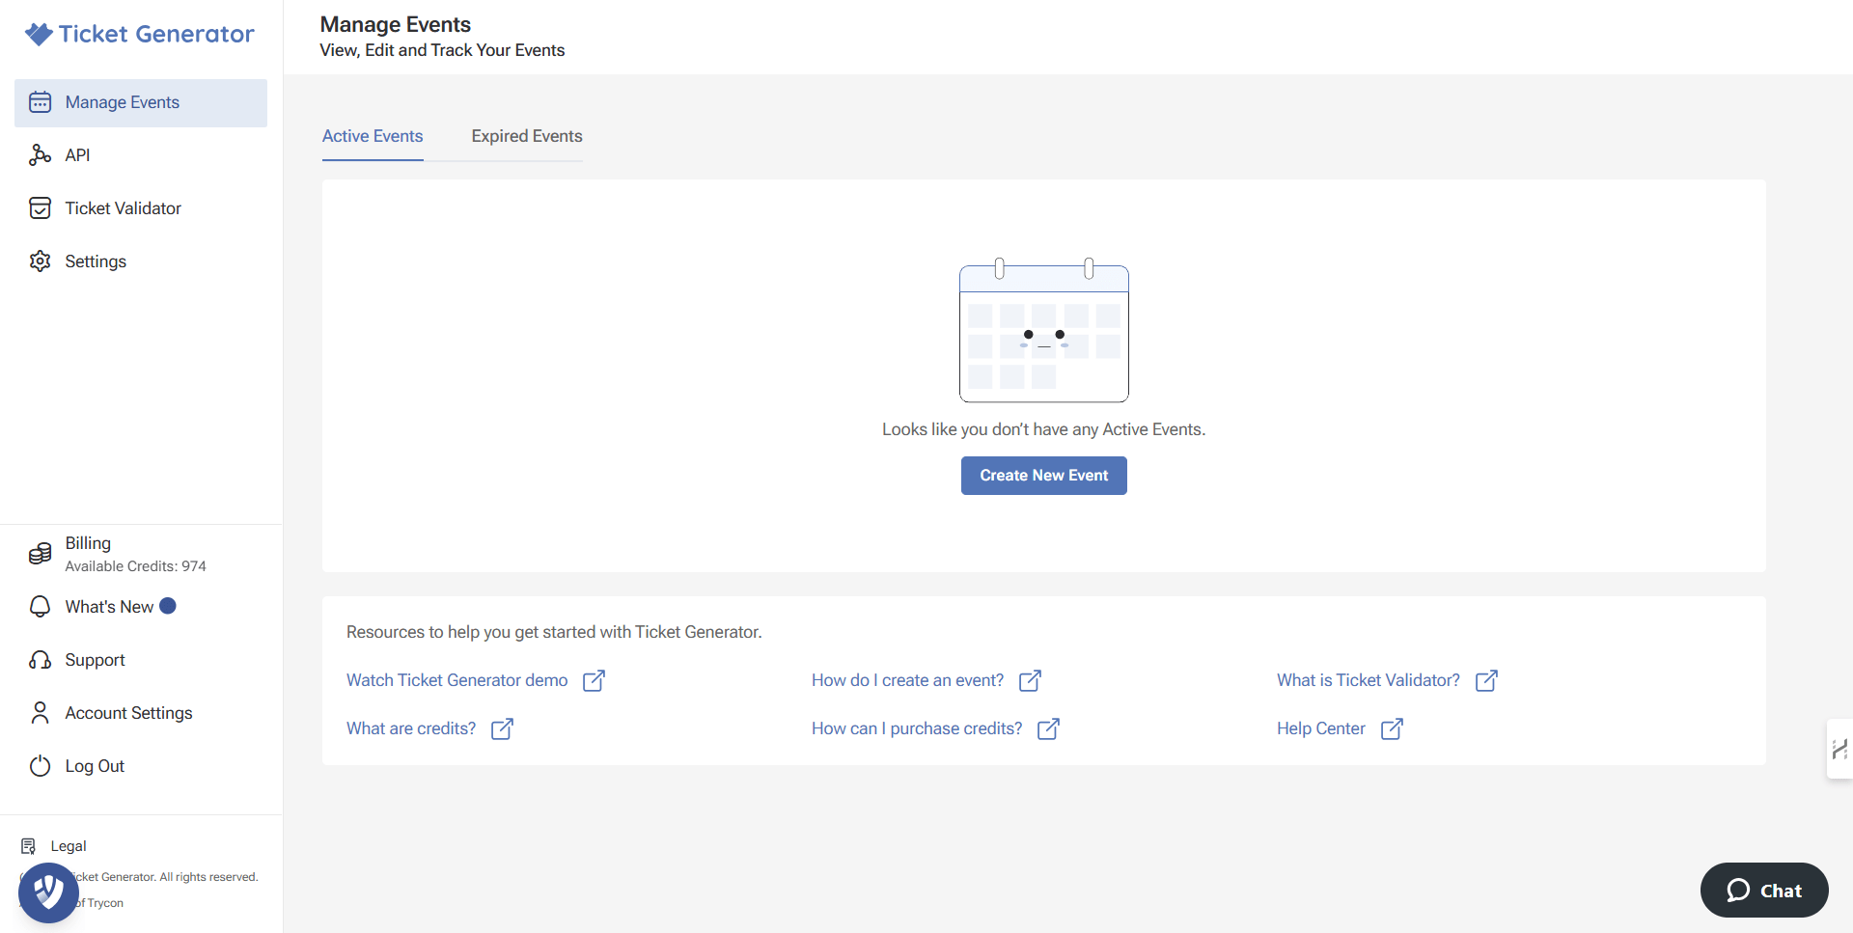Click the Create New Event button
The image size is (1853, 933).
(1044, 476)
